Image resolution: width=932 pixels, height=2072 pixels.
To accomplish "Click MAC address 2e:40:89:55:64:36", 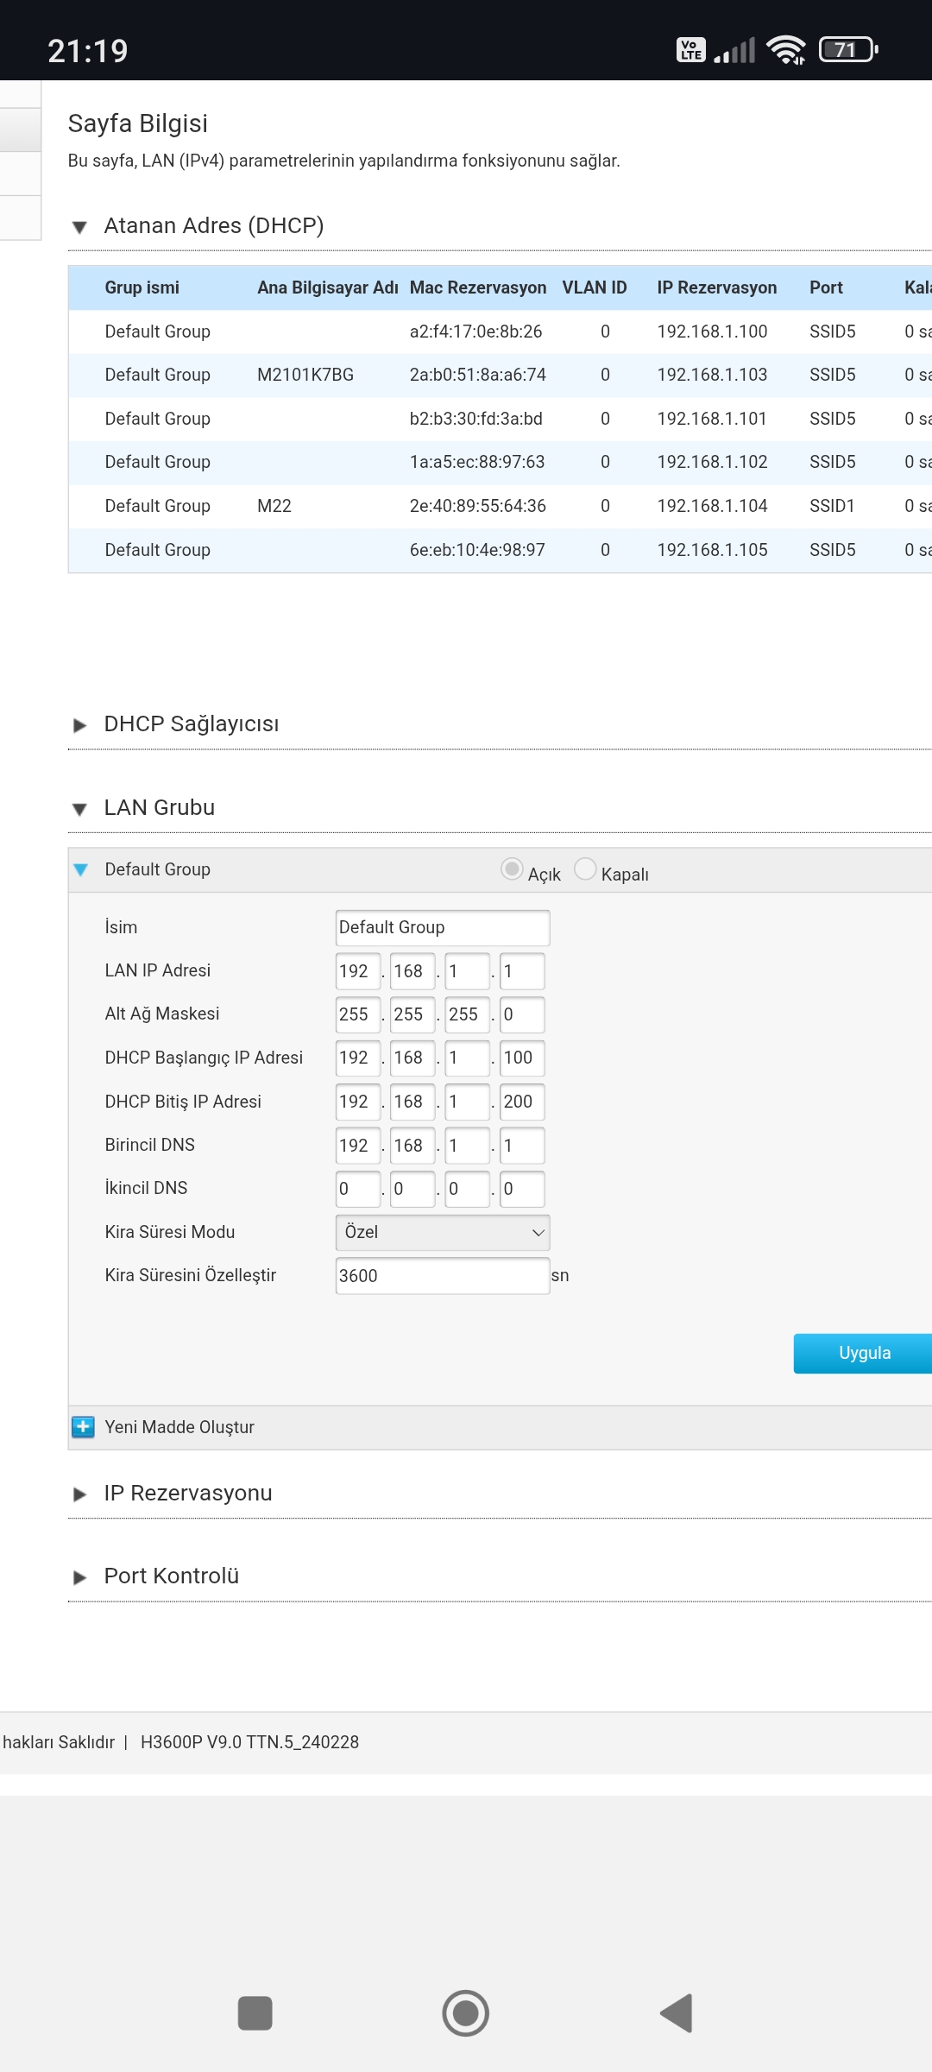I will [x=478, y=506].
